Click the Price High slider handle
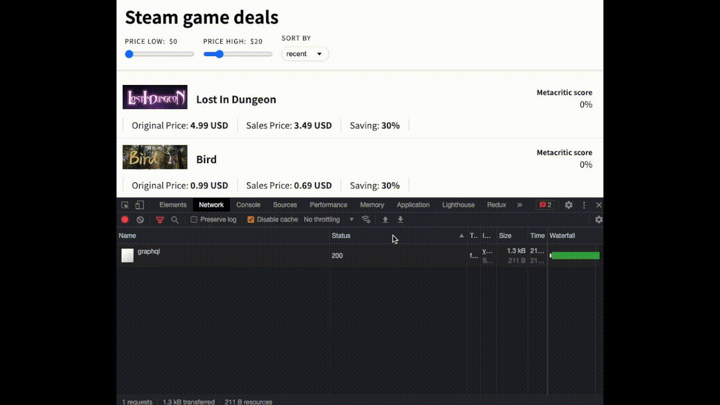The height and width of the screenshot is (405, 720). click(x=219, y=54)
